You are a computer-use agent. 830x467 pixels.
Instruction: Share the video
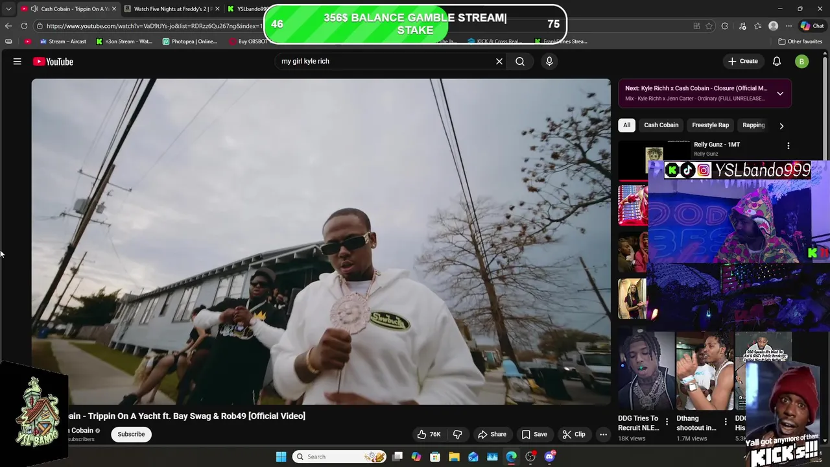tap(492, 434)
